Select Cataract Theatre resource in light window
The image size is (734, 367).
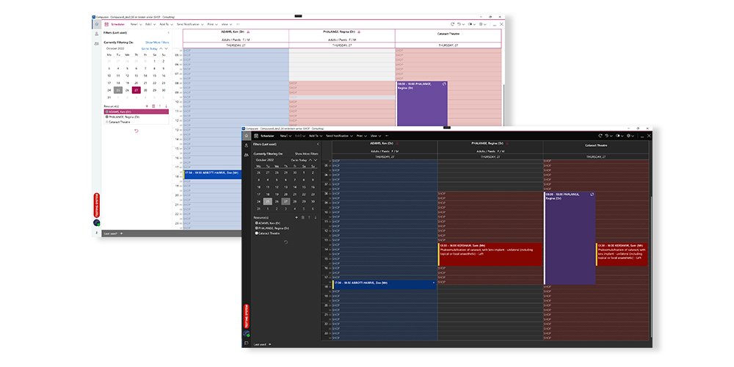pos(137,122)
